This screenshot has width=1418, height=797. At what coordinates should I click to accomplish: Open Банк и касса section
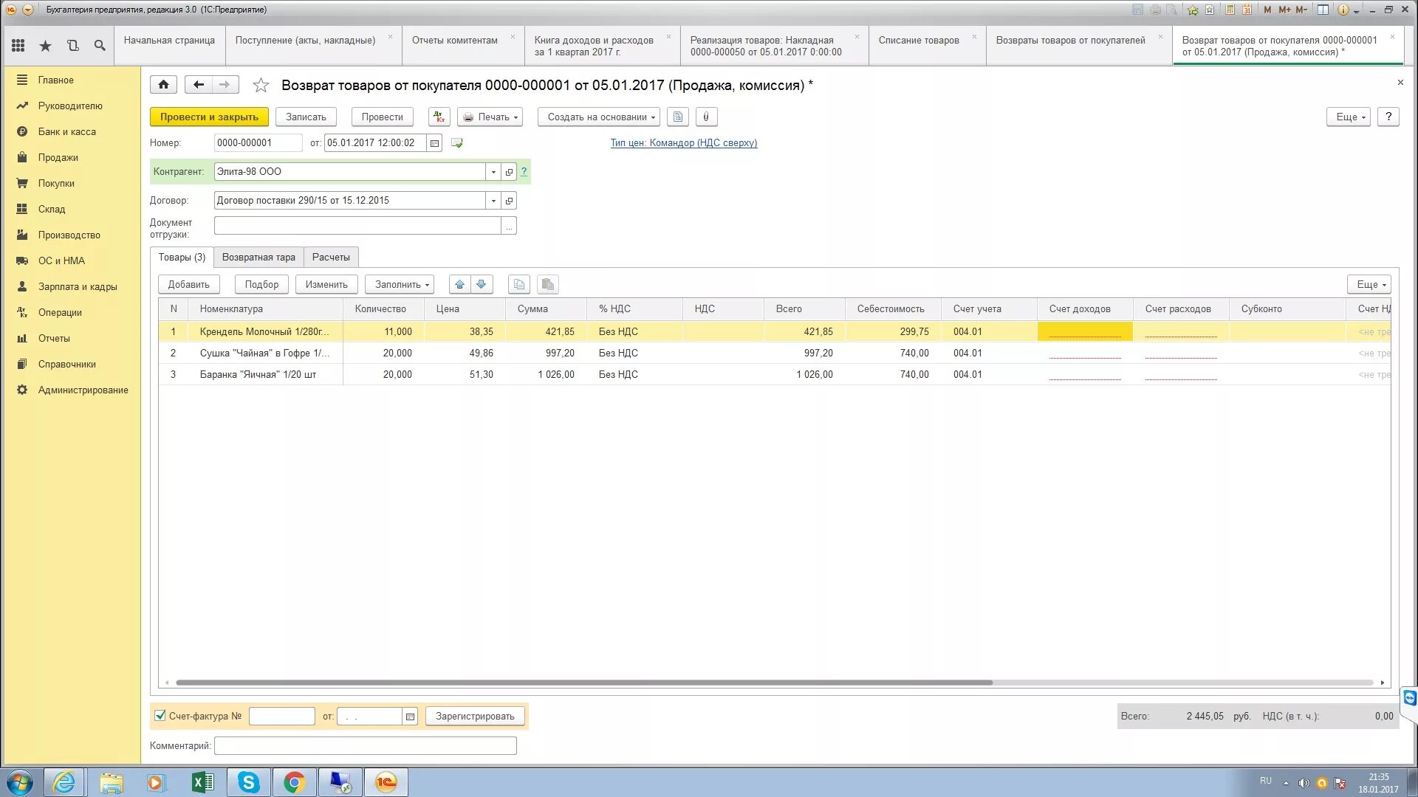point(67,132)
